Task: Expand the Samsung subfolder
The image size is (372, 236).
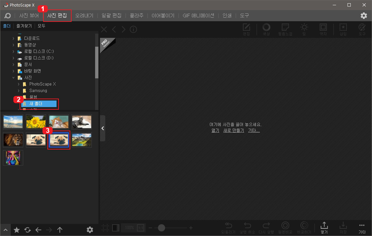Action: pos(19,90)
